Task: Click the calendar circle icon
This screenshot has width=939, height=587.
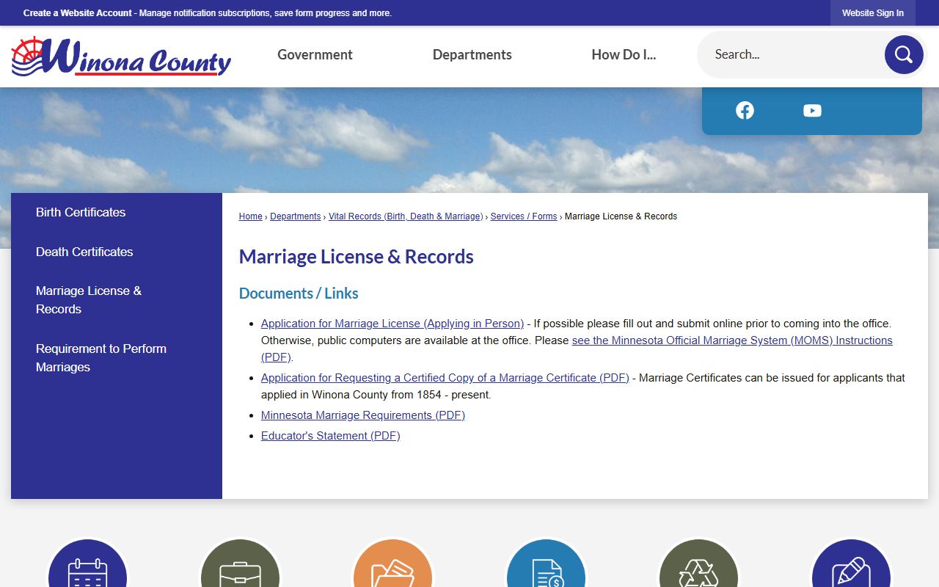Action: click(x=88, y=564)
